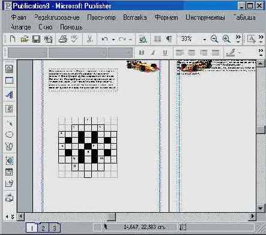266x235 pixels.
Task: Open the Arrange menu
Action: [20, 27]
